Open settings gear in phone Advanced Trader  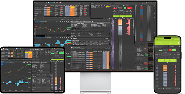[179, 43]
